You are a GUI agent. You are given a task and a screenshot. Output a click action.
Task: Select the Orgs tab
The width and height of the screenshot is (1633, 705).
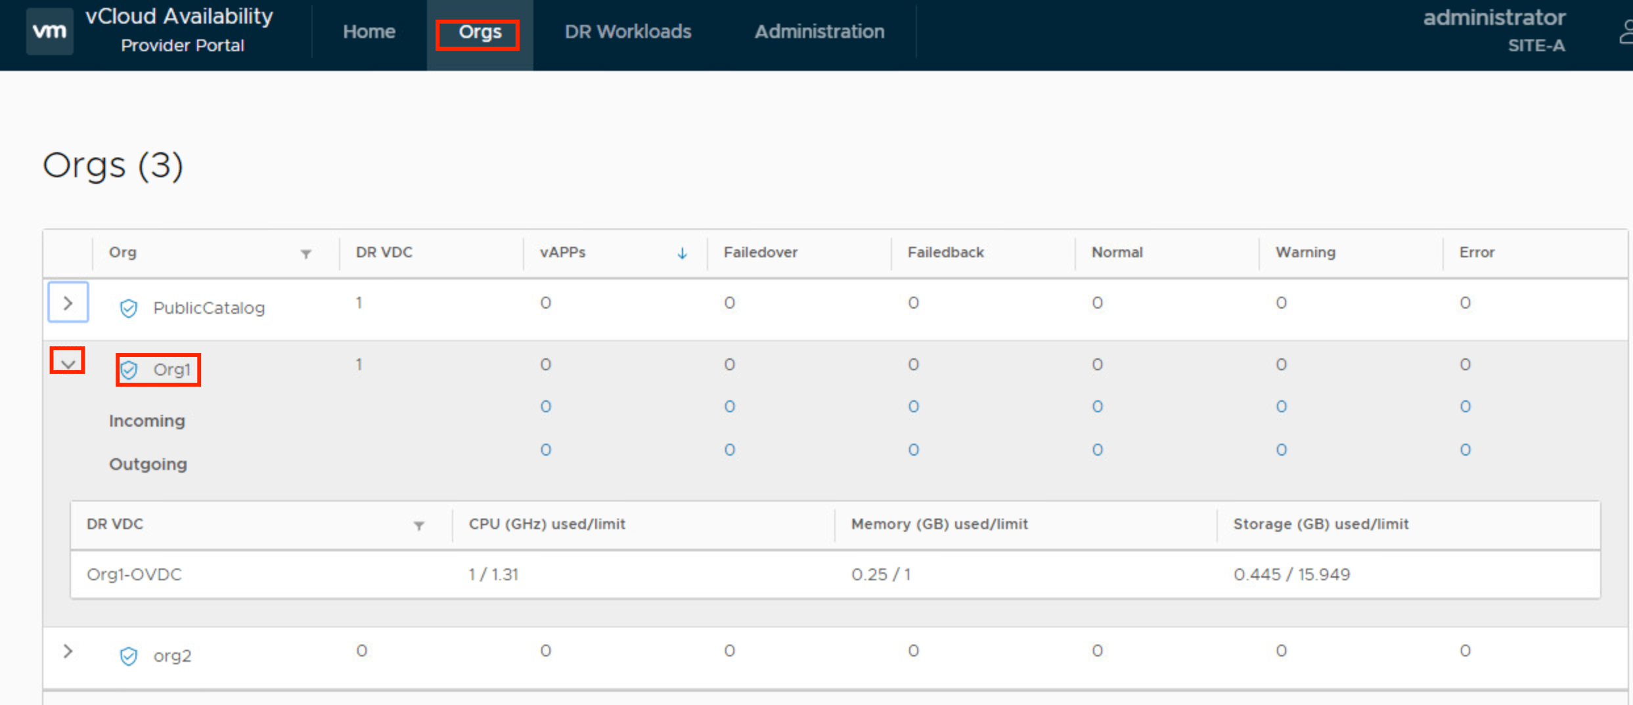pos(480,32)
